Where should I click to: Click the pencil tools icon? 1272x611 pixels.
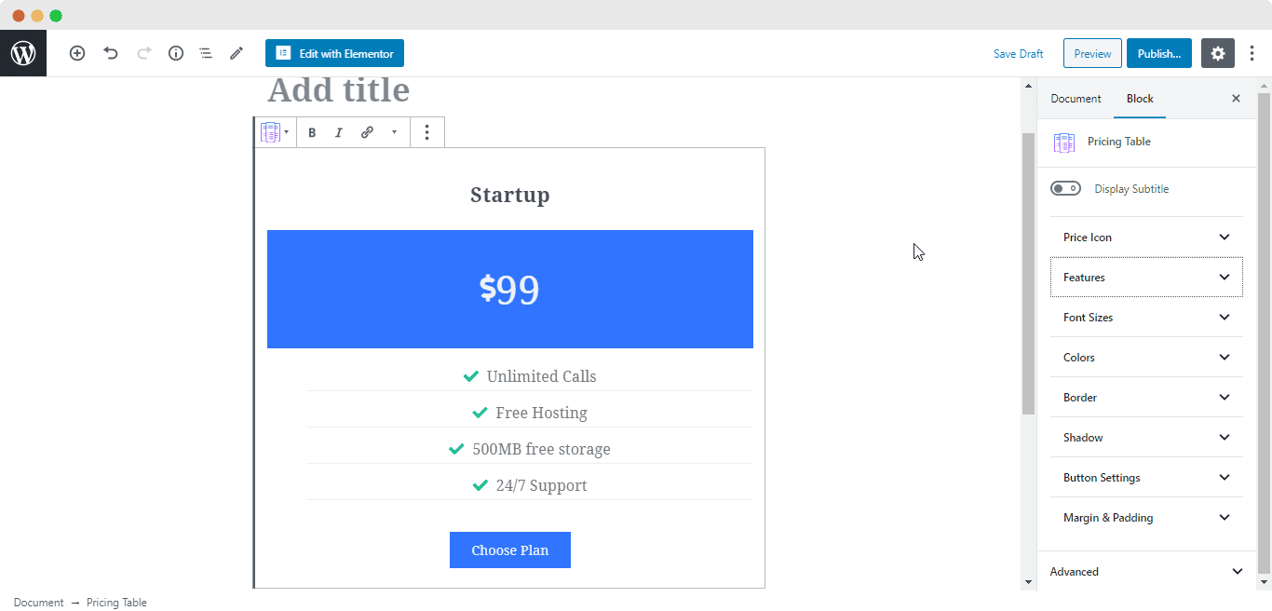(x=237, y=53)
